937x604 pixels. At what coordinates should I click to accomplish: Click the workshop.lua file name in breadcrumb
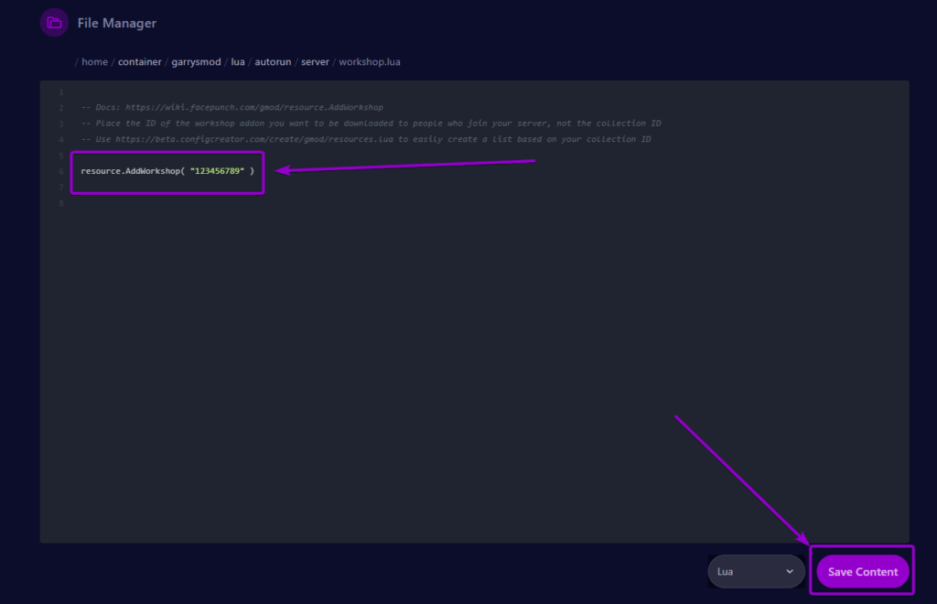click(370, 61)
